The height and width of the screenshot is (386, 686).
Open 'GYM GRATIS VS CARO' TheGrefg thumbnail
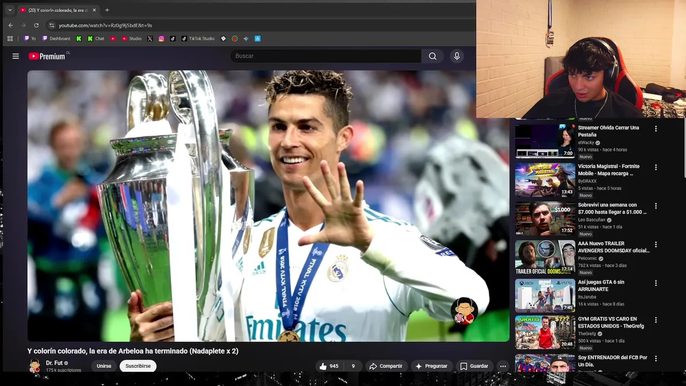click(545, 332)
